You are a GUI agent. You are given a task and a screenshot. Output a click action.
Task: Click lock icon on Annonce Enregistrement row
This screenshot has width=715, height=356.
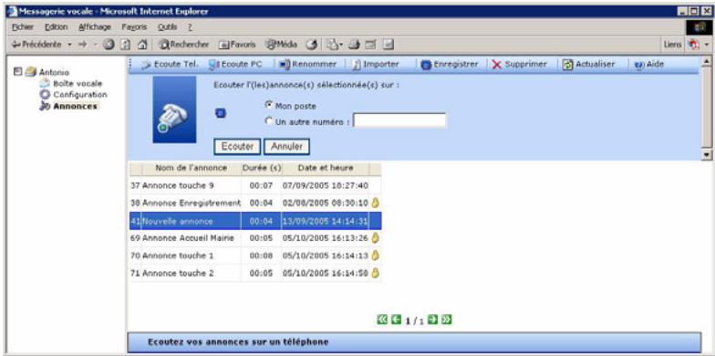coord(376,203)
